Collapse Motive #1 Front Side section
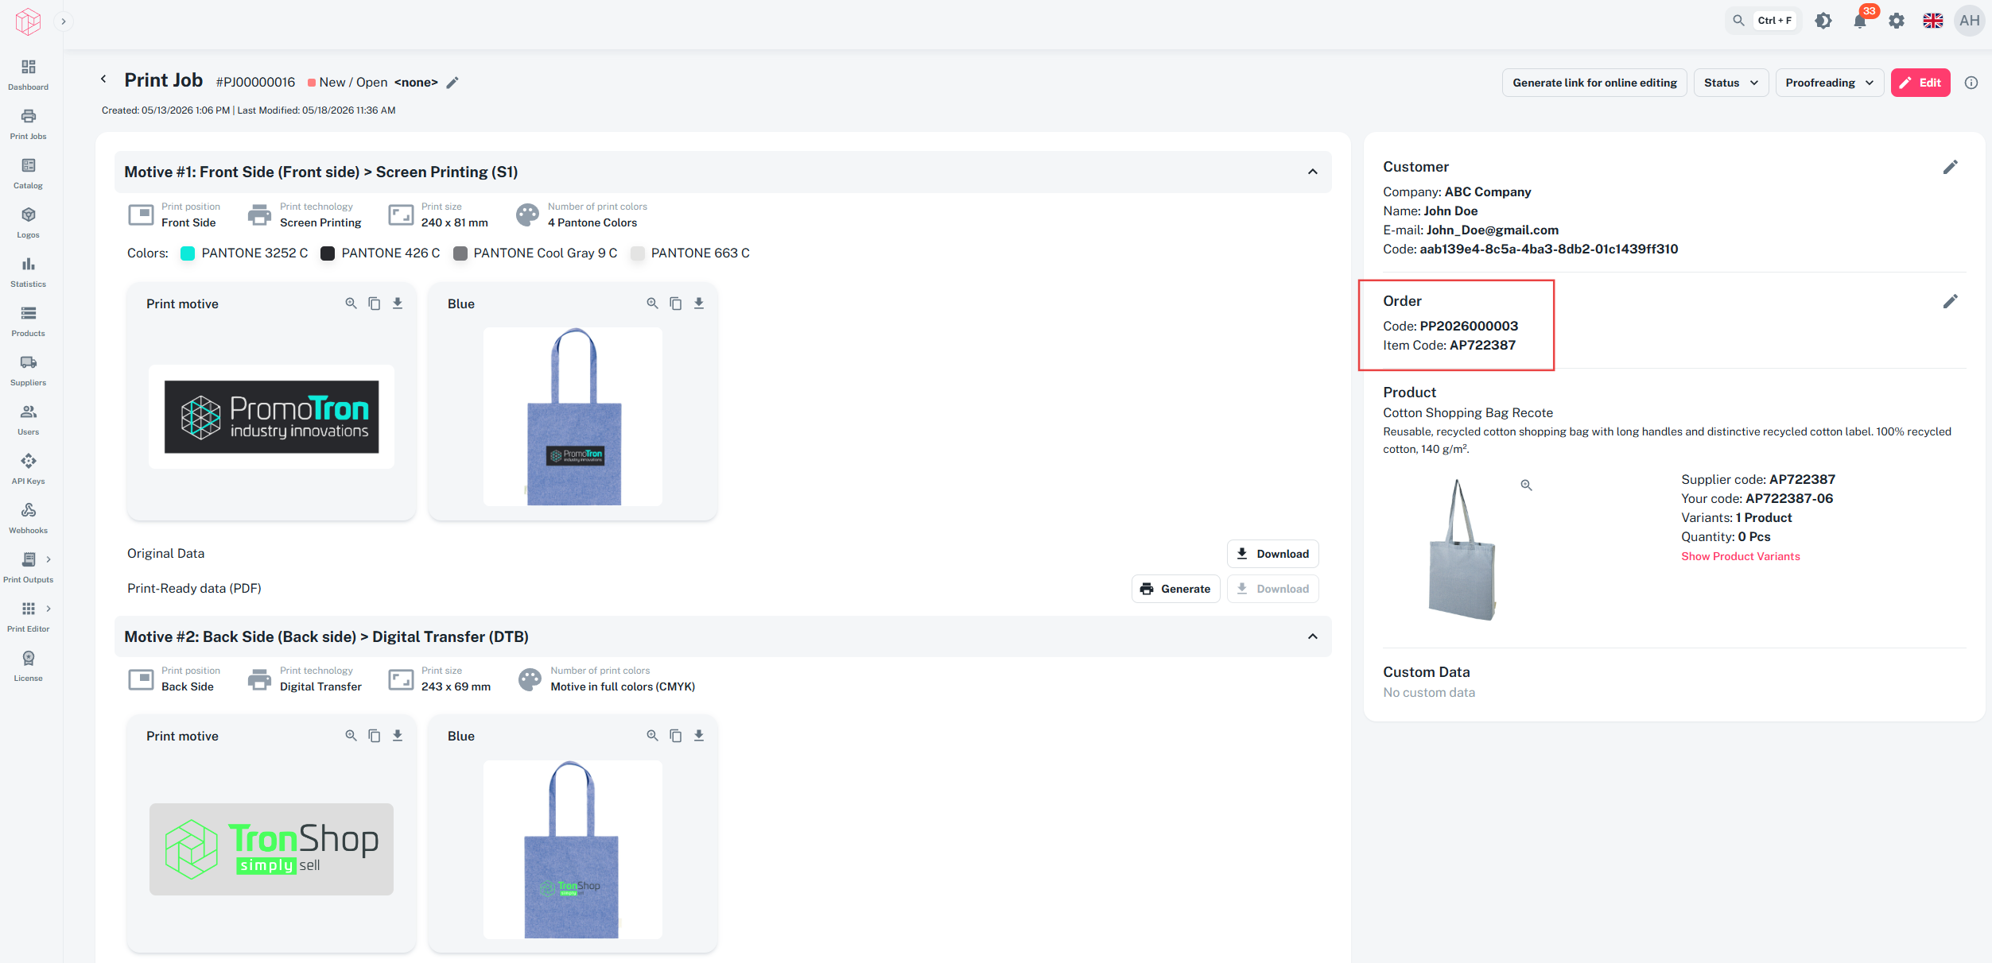Screen dimensions: 1992x963 coord(1313,172)
